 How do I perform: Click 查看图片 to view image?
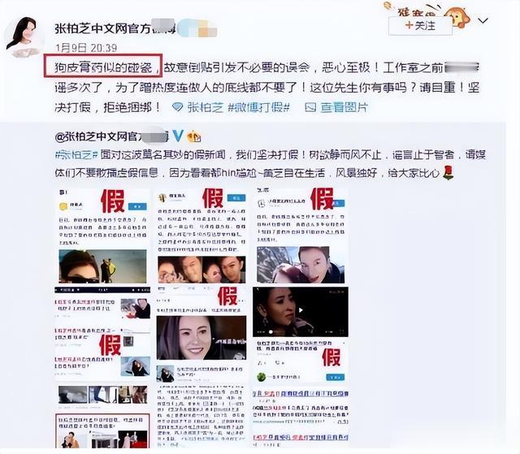(x=344, y=107)
